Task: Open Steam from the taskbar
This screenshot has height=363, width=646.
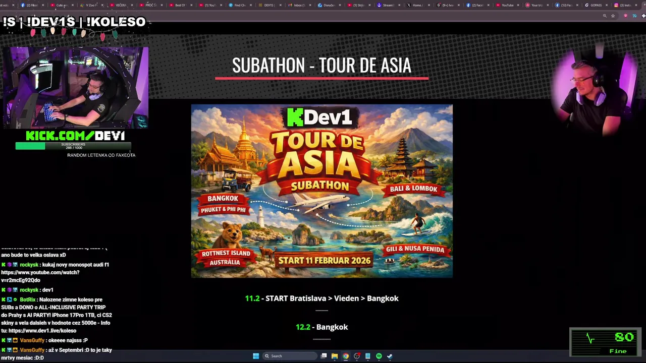Action: tap(390, 356)
